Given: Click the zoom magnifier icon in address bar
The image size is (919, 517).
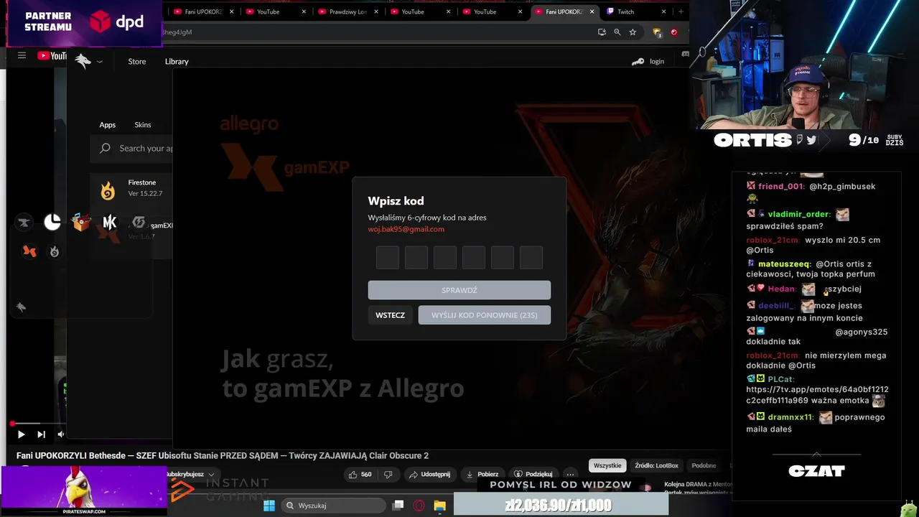Looking at the screenshot, I should tap(617, 32).
